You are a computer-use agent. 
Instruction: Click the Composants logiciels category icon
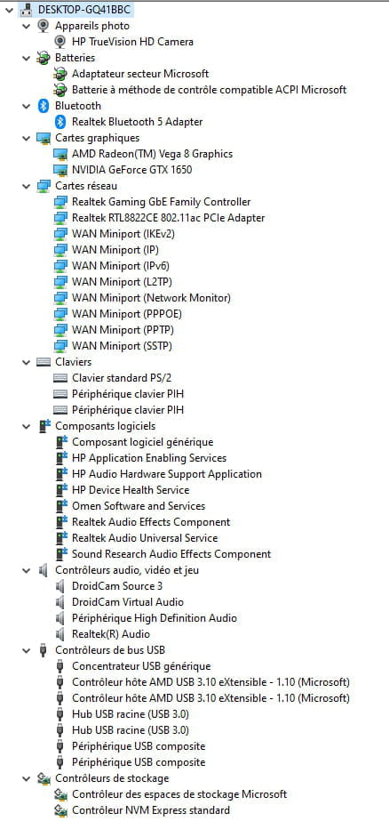pos(44,426)
